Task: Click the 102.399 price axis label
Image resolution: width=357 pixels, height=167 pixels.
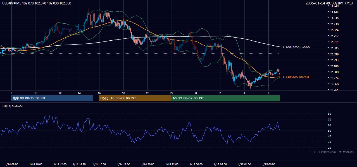Action: pos(333,54)
